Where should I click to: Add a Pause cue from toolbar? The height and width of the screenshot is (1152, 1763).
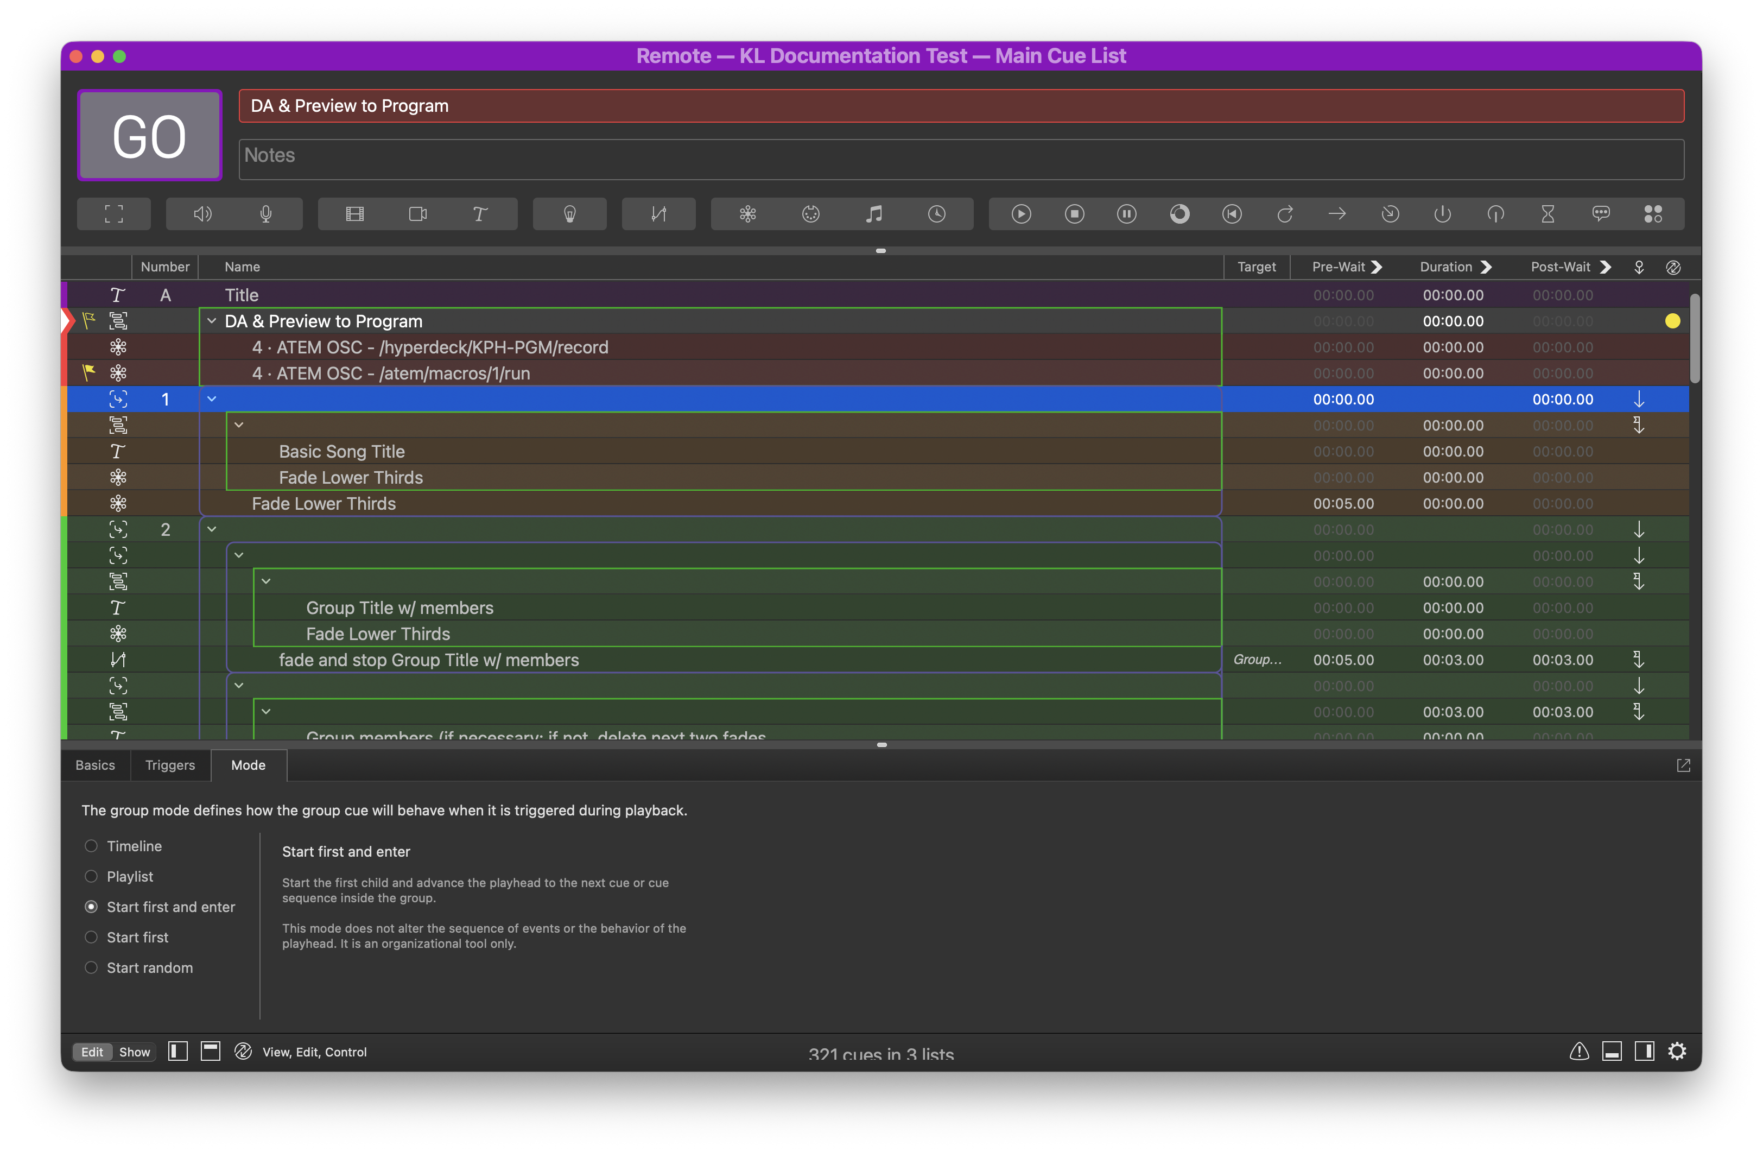1127,214
